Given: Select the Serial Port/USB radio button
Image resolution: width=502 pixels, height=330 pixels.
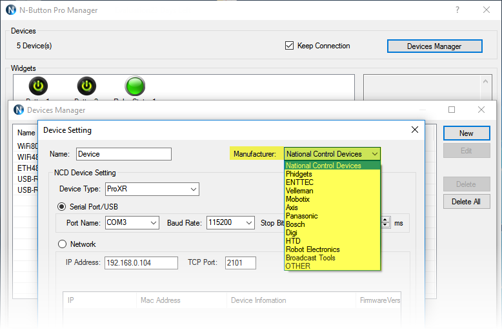Looking at the screenshot, I should tap(61, 206).
